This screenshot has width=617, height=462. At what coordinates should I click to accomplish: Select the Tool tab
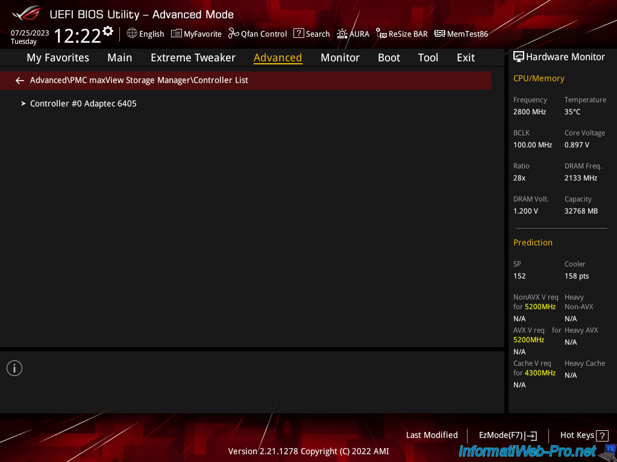tap(428, 58)
